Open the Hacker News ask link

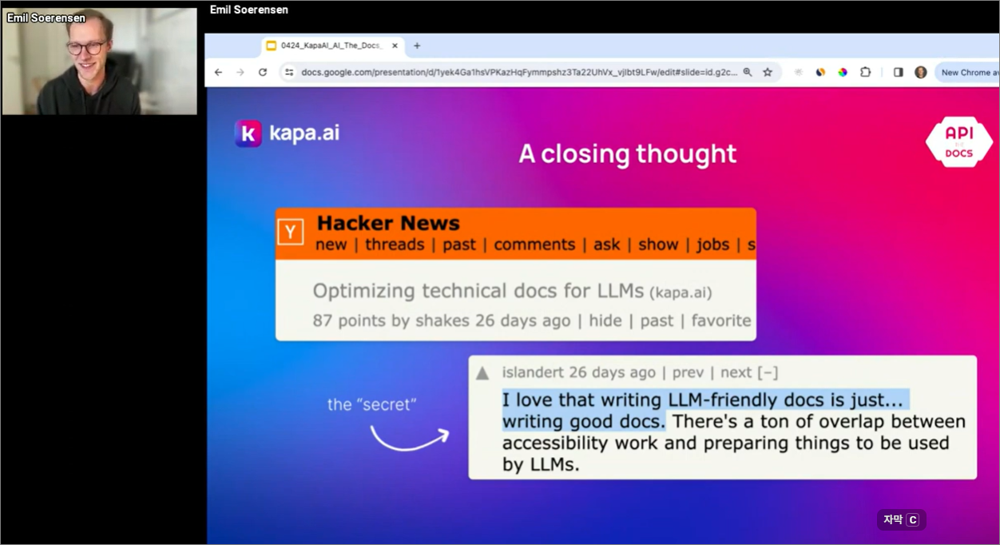pos(606,245)
